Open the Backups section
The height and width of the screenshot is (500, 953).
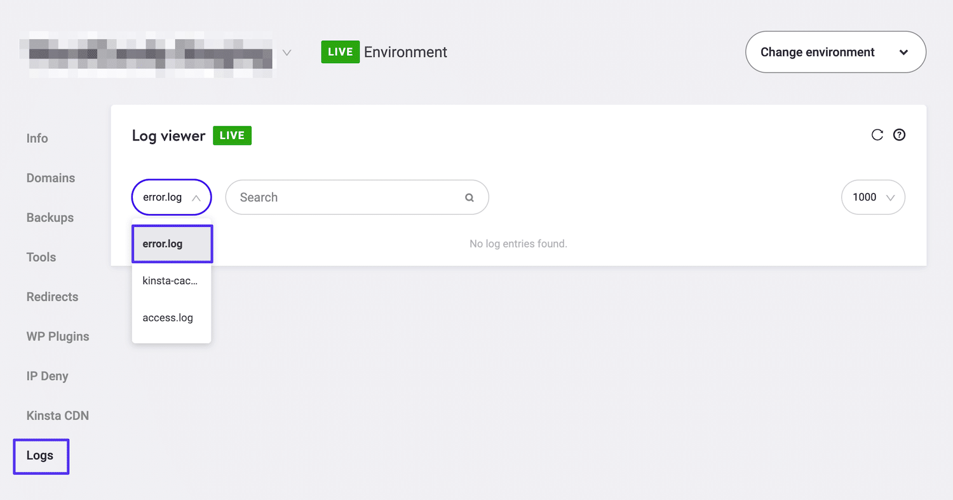point(50,217)
